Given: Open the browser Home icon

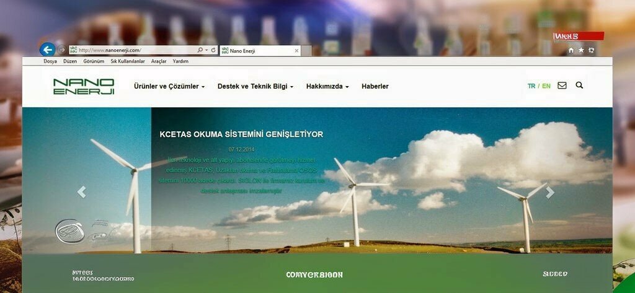Looking at the screenshot, I should (x=571, y=50).
